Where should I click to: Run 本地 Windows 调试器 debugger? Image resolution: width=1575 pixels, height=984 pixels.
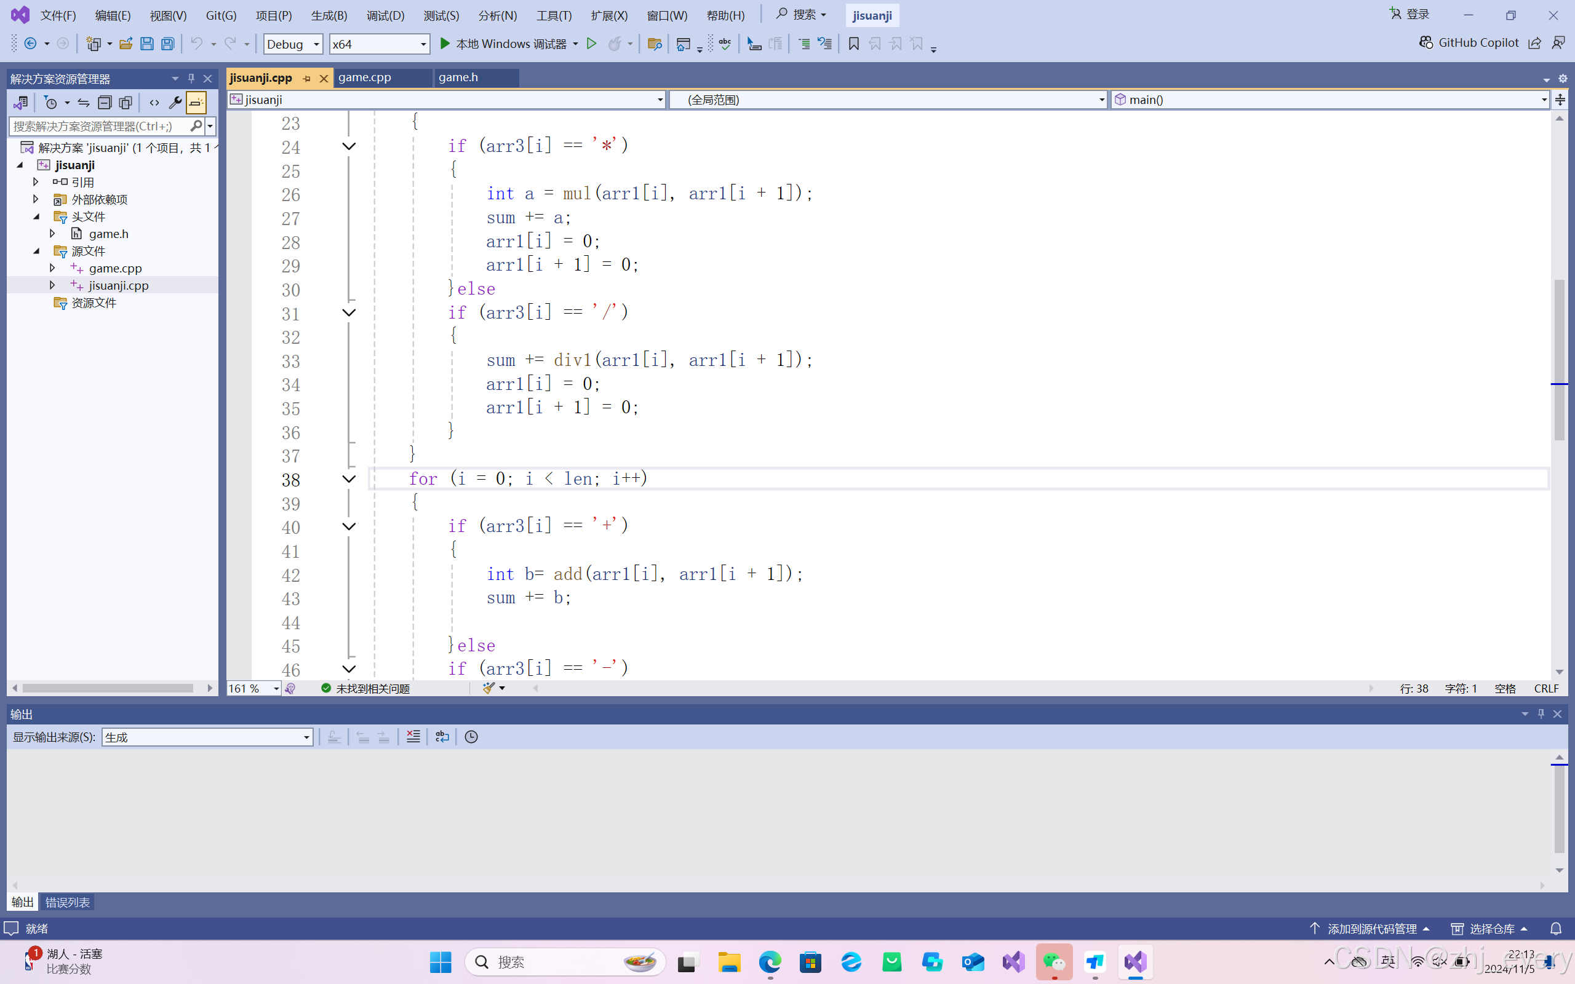click(503, 44)
